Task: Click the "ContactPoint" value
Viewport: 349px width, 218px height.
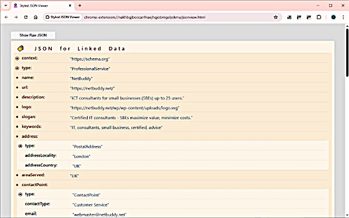Action: coord(86,195)
